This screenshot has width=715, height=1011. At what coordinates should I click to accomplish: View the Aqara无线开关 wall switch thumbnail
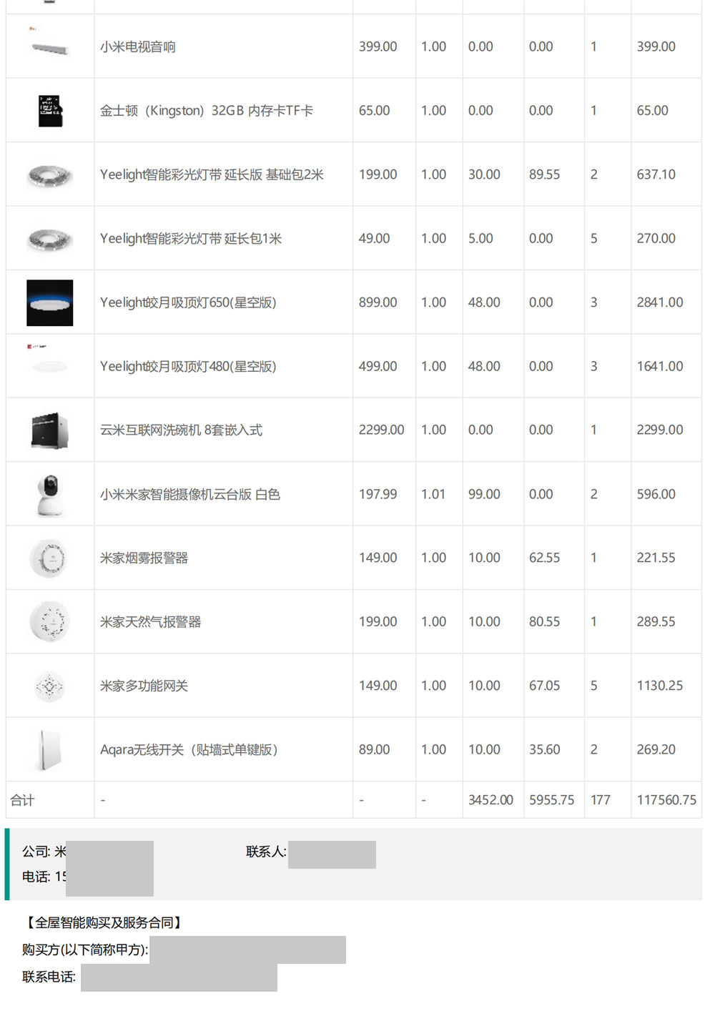tap(50, 750)
